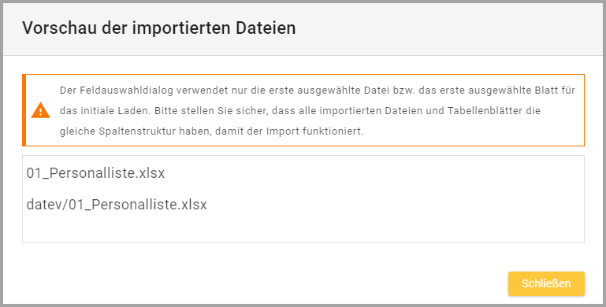Click the orange left border of the warning box
This screenshot has height=307, width=606.
24,110
